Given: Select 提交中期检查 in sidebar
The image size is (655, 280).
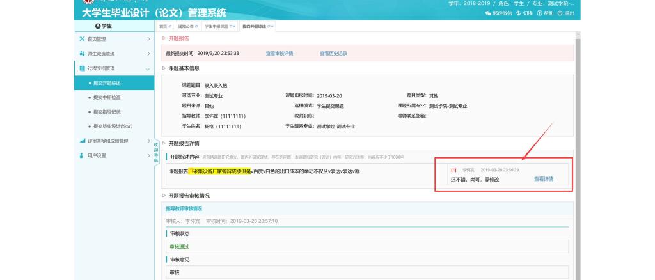Looking at the screenshot, I should (x=107, y=97).
